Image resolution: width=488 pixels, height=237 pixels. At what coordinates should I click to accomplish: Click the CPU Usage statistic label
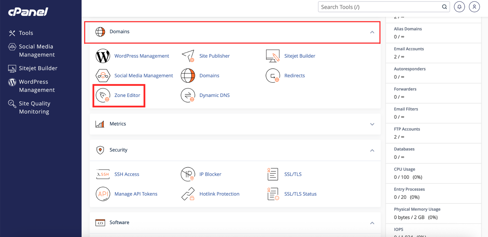point(404,169)
